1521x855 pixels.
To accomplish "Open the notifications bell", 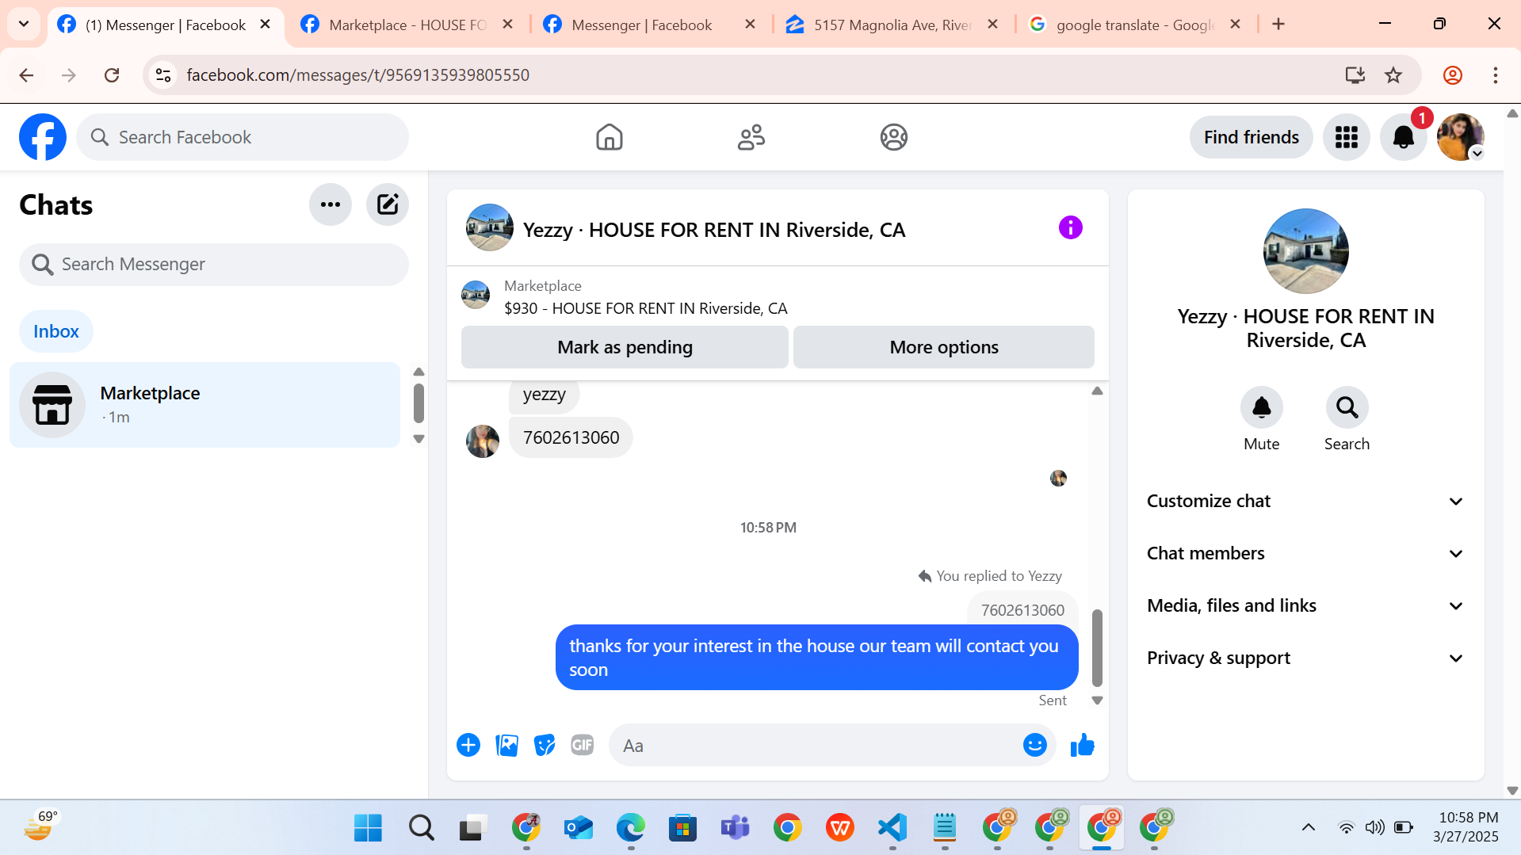I will click(1403, 137).
